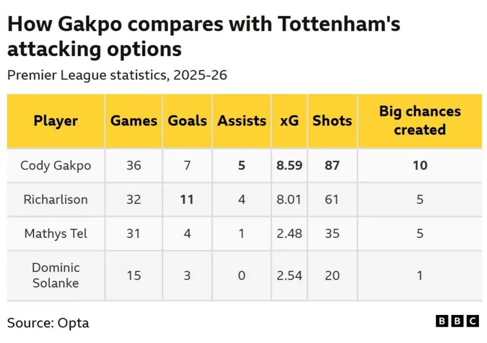Select Gakpo's 8.59 xG value
Image resolution: width=487 pixels, height=343 pixels.
click(x=289, y=166)
